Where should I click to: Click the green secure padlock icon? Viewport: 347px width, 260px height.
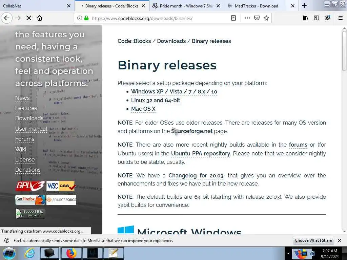tap(86, 18)
